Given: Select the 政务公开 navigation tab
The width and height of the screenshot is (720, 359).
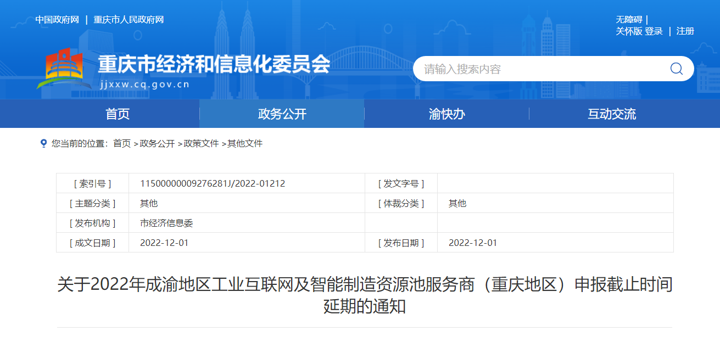Looking at the screenshot, I should pos(282,114).
